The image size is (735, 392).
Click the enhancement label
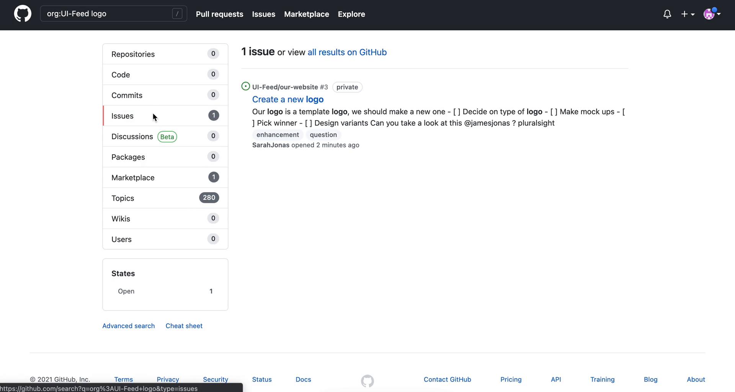pos(278,135)
